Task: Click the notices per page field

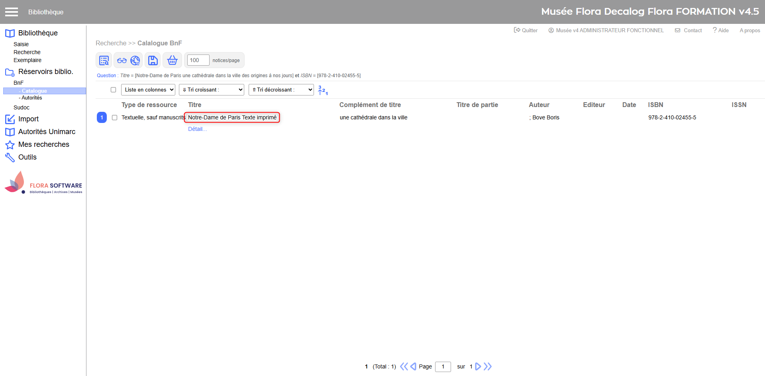Action: pyautogui.click(x=198, y=60)
